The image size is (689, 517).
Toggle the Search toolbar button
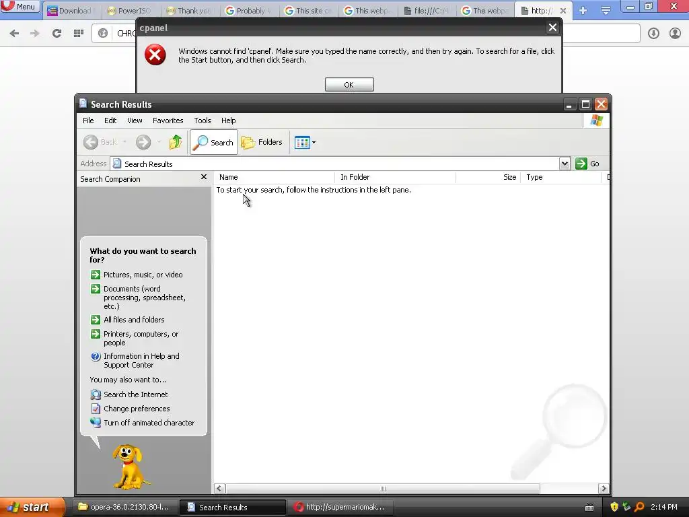[x=214, y=142]
